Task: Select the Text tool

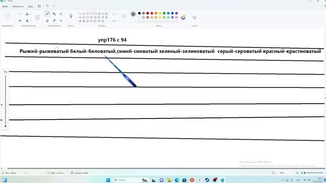Action: pos(61,14)
